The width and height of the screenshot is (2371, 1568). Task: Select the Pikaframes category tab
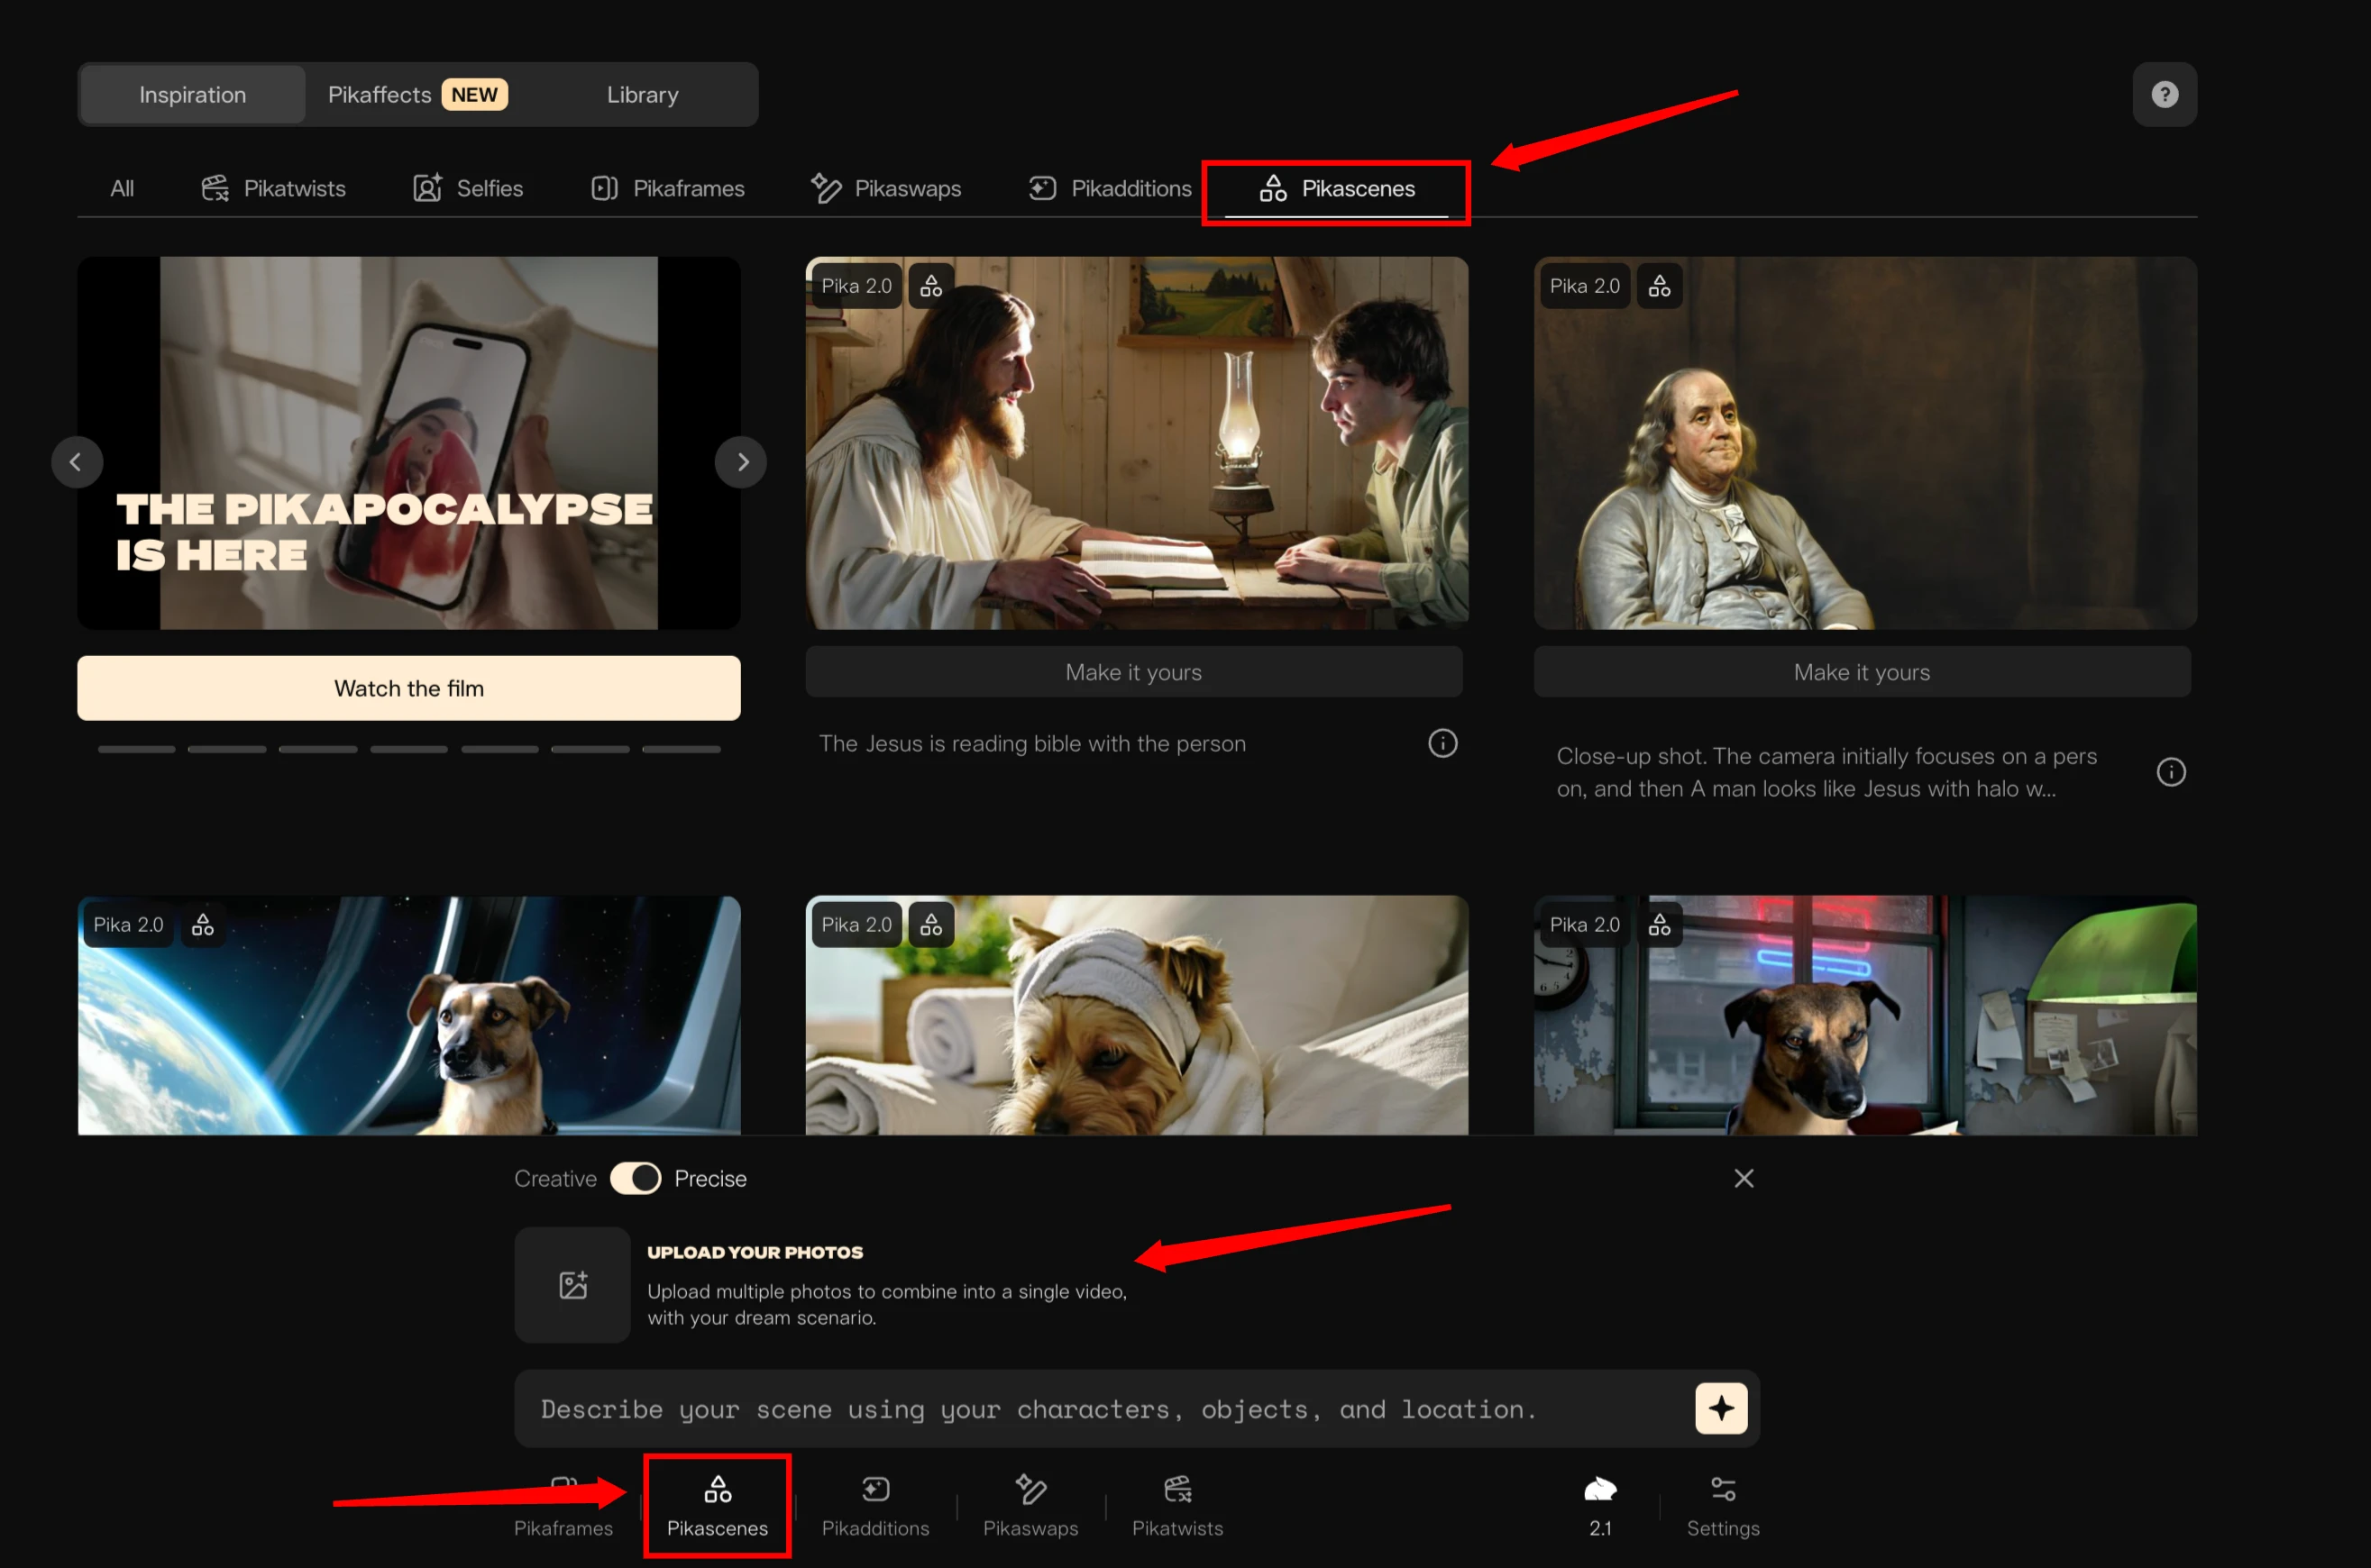(x=667, y=188)
